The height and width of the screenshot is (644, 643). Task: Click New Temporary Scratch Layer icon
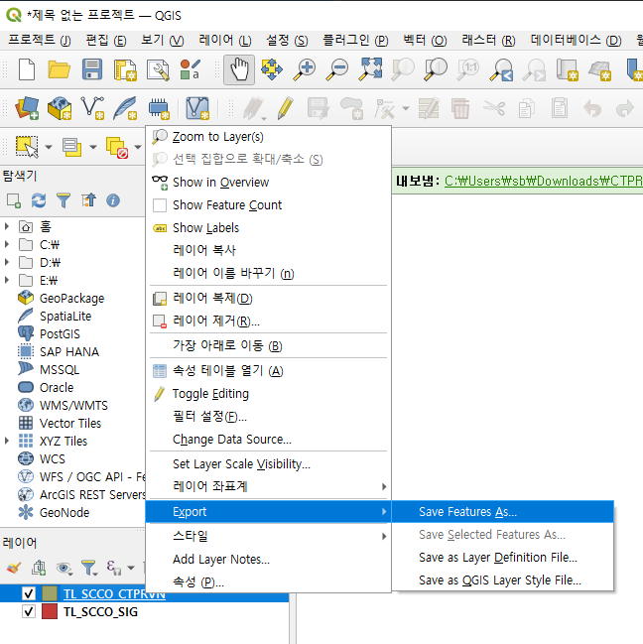tap(159, 108)
